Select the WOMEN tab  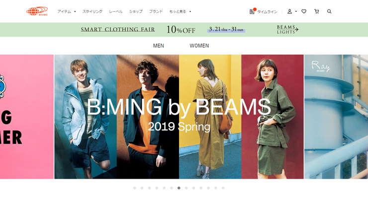(199, 46)
